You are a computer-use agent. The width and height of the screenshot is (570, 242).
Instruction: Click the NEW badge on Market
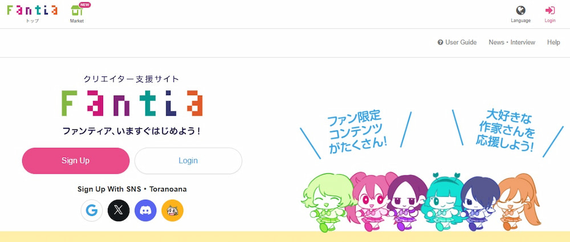[x=85, y=5]
